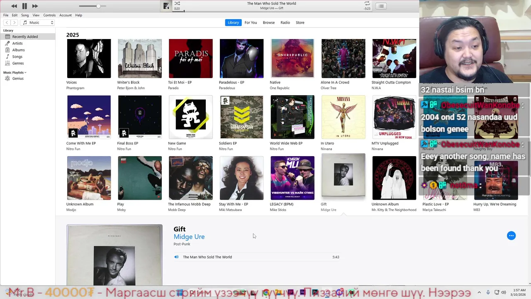Switch to the Radio tab
Screen dimensions: 531x299
click(x=285, y=22)
